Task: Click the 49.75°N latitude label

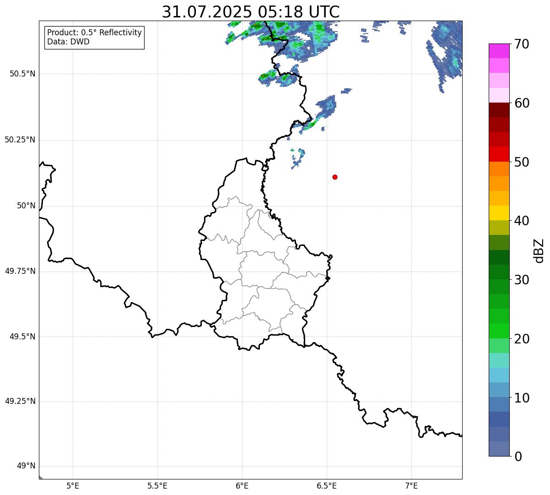Action: coord(20,271)
